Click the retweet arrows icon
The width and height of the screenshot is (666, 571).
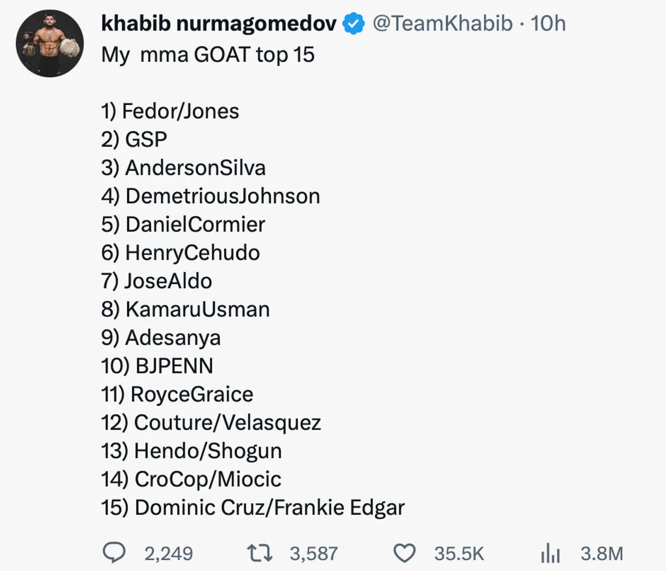[x=260, y=553]
